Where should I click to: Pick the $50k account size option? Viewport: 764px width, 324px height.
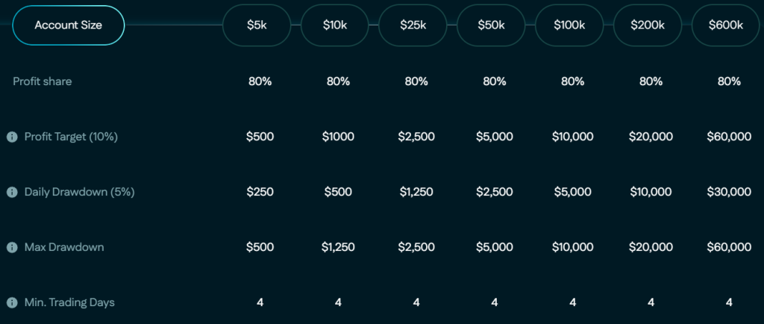coord(491,25)
